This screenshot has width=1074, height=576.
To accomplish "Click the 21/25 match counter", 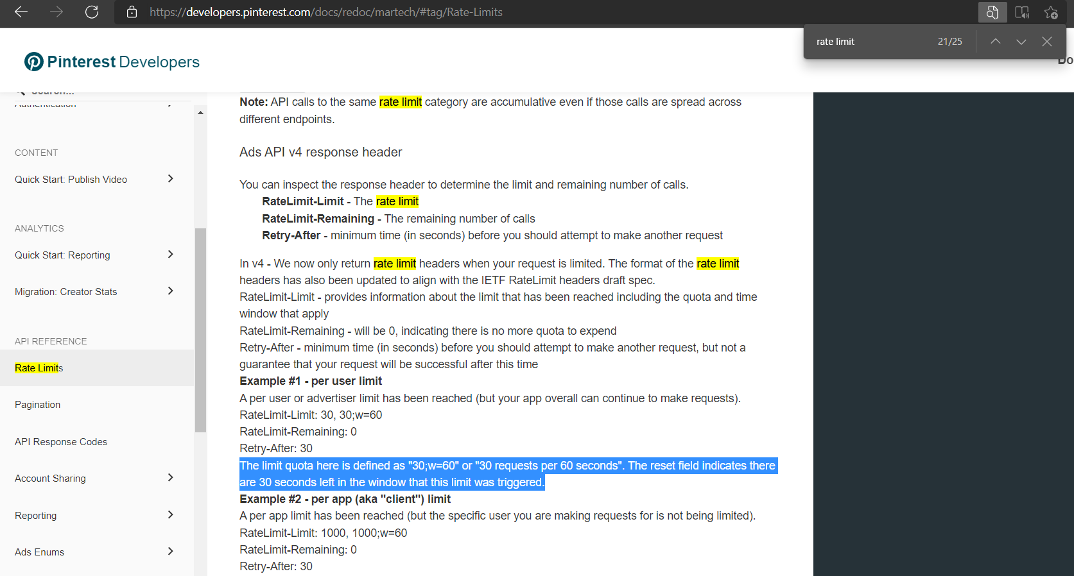I will pyautogui.click(x=950, y=42).
